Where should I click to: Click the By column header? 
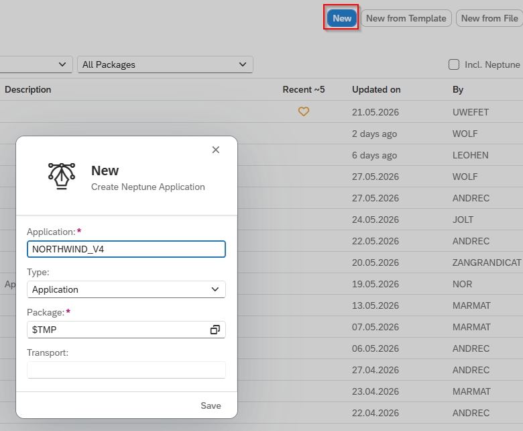point(458,89)
